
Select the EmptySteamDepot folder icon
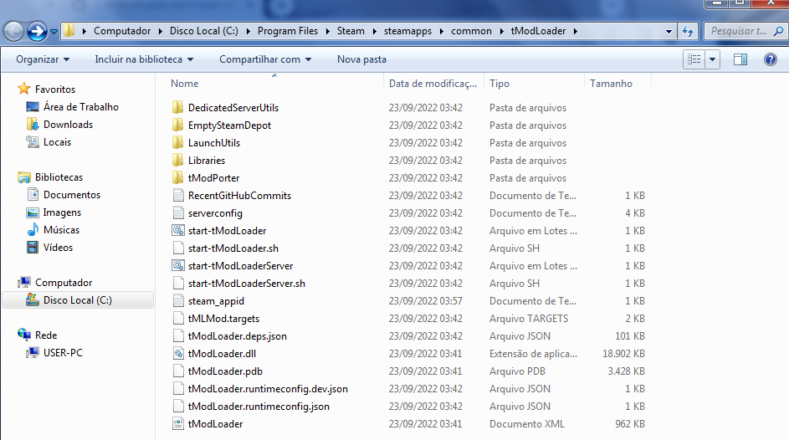pos(177,125)
